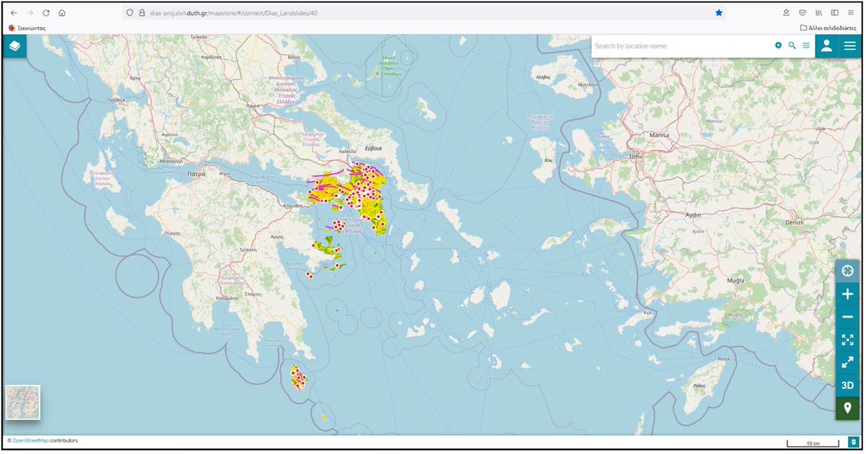Zoom in using the plus tool
Image resolution: width=866 pixels, height=454 pixels.
847,294
